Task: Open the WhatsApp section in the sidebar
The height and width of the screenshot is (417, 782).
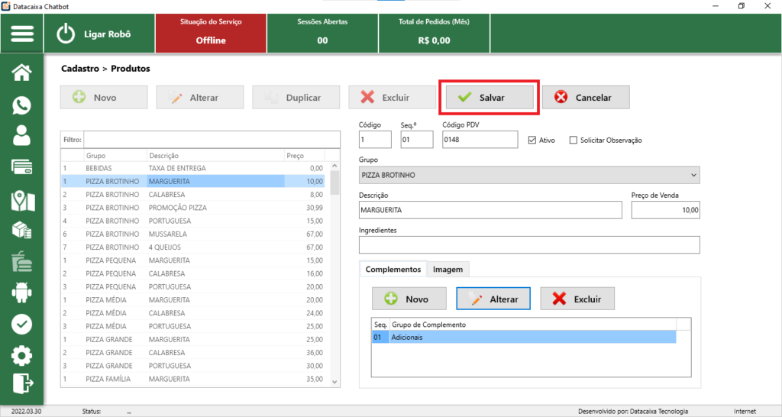Action: 21,105
